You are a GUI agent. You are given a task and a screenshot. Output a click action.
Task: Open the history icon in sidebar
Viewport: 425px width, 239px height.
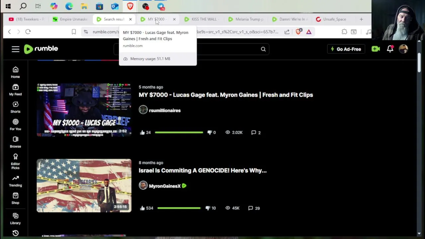(x=15, y=233)
